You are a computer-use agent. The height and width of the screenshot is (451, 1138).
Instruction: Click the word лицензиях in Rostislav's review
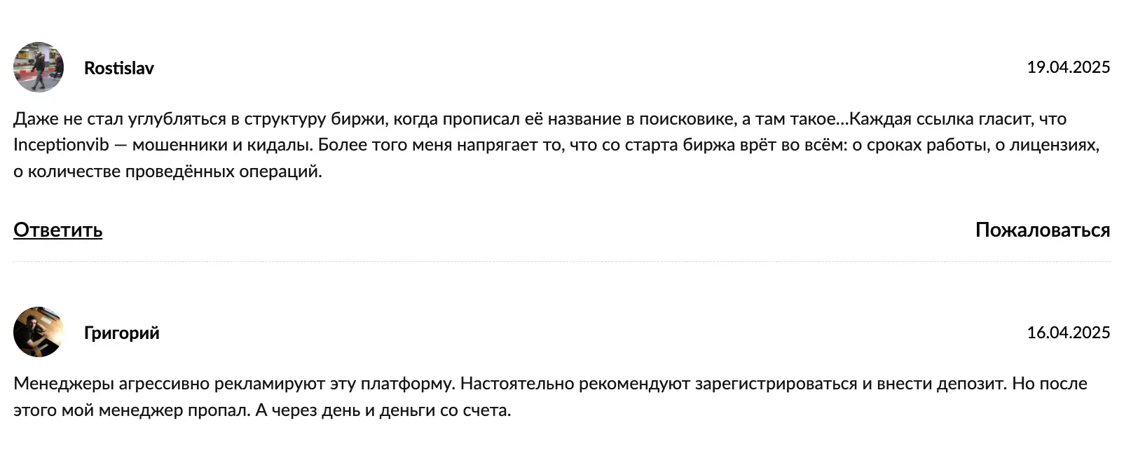[1055, 145]
